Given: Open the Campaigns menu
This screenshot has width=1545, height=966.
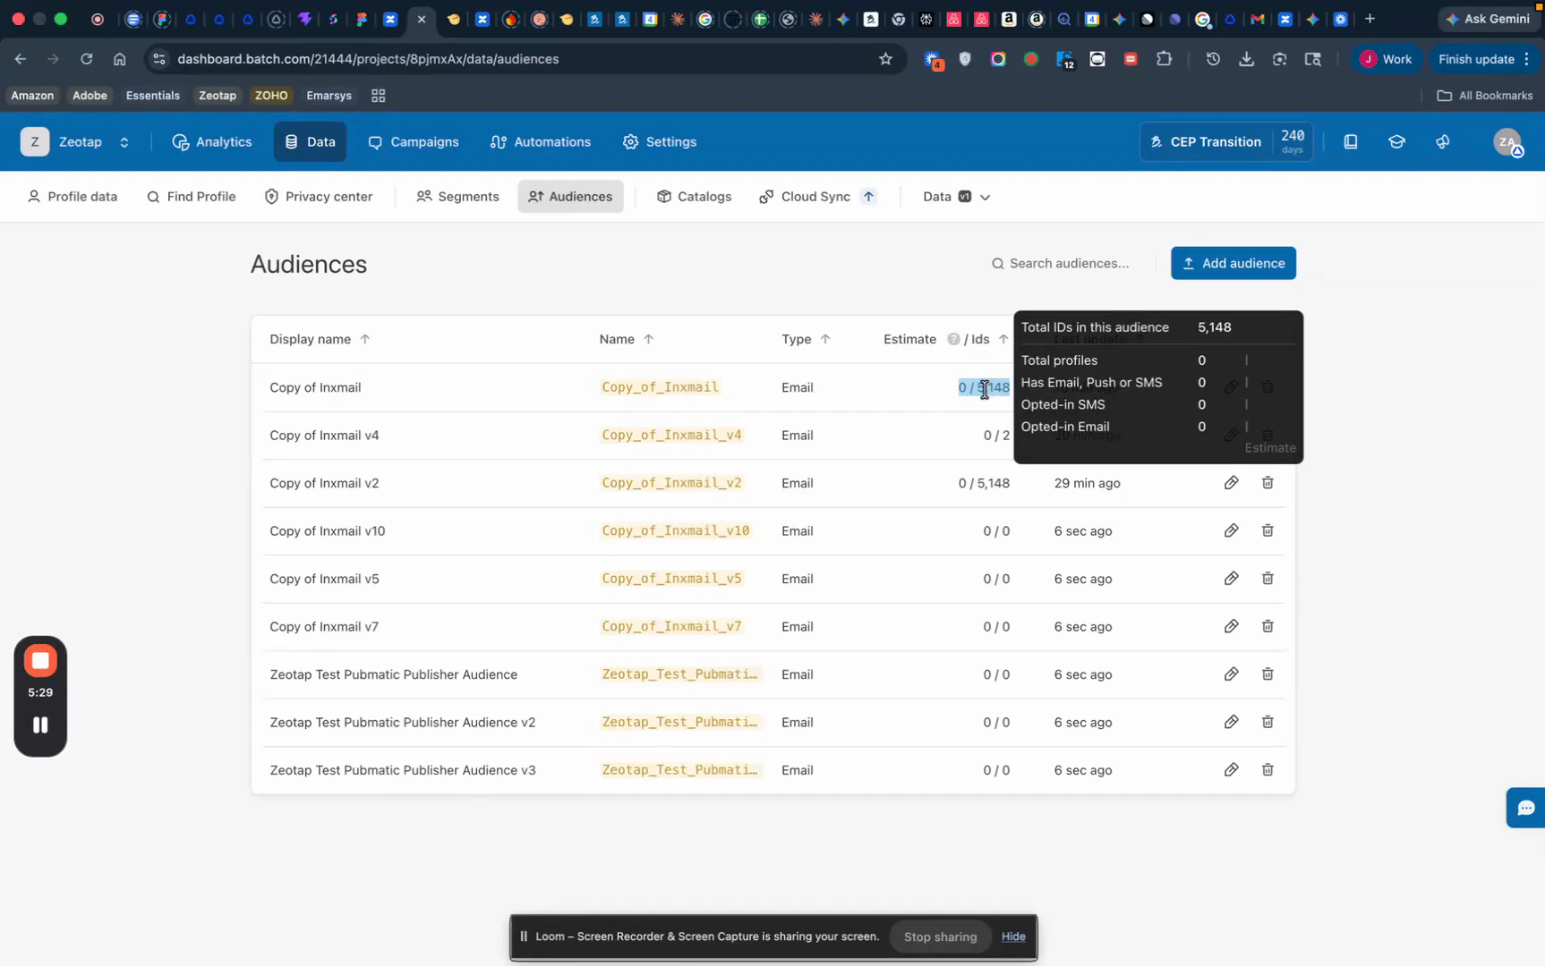Looking at the screenshot, I should click(414, 141).
